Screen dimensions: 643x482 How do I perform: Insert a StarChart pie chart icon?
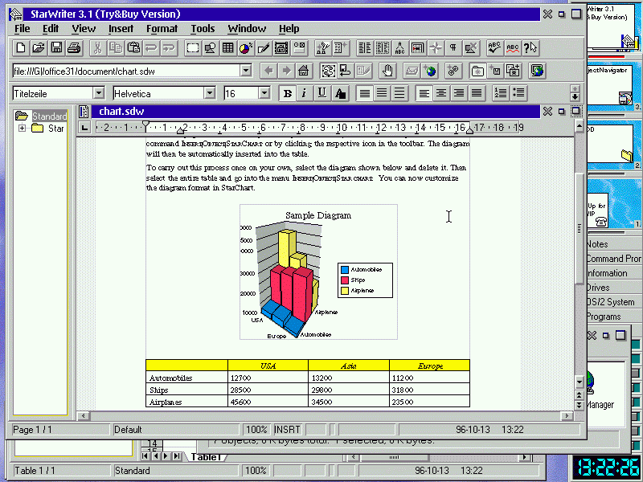pos(246,48)
